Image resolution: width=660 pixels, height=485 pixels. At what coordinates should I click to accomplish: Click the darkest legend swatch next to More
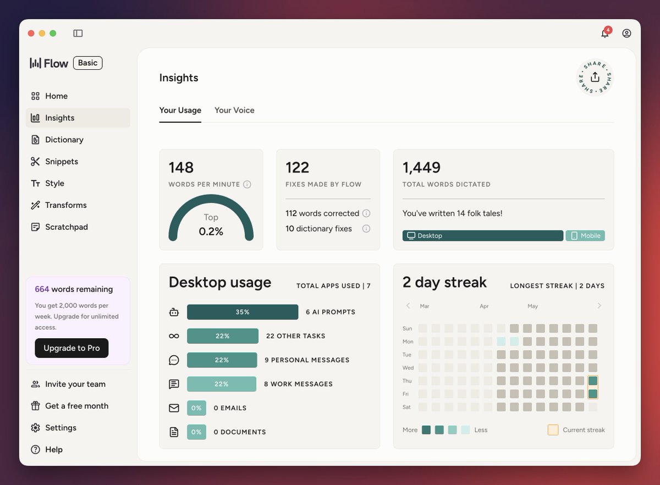[x=426, y=430]
